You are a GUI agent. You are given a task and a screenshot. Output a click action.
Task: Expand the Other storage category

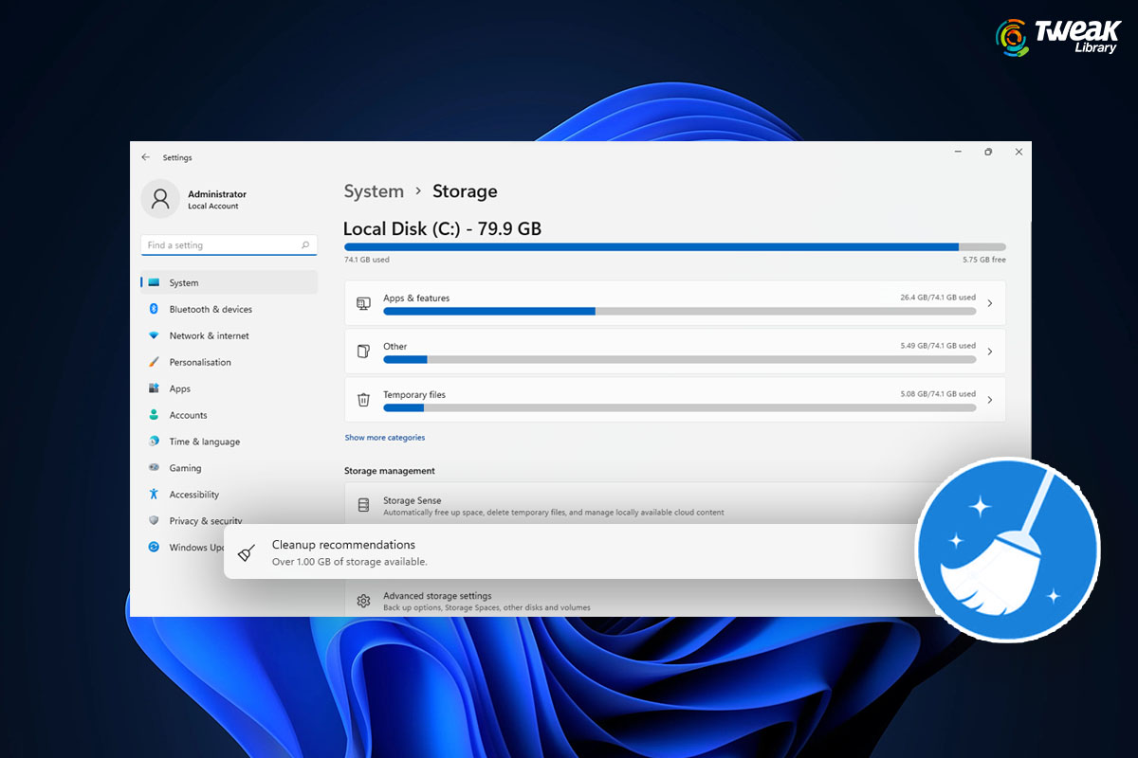pos(990,352)
